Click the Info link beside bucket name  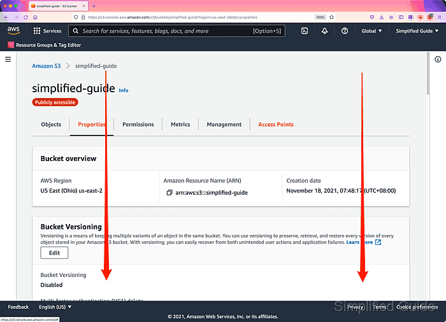click(x=124, y=90)
